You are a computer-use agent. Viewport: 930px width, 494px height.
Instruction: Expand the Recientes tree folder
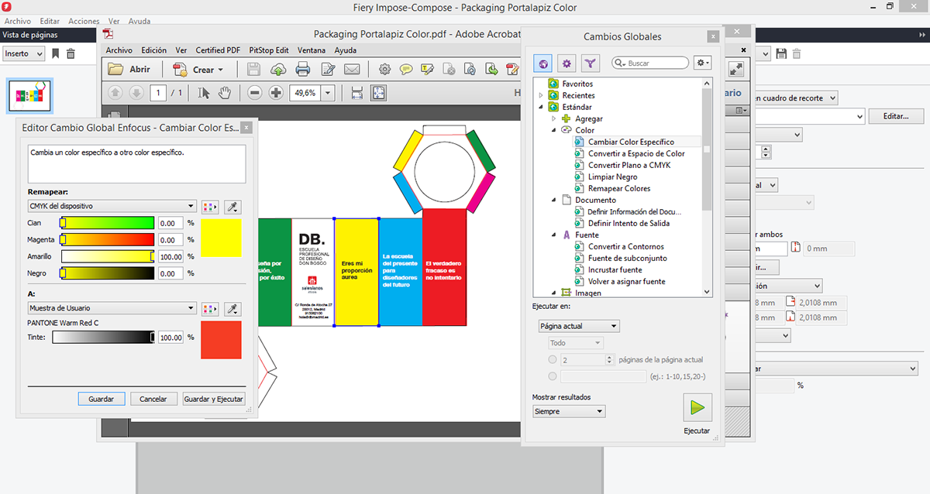click(541, 95)
